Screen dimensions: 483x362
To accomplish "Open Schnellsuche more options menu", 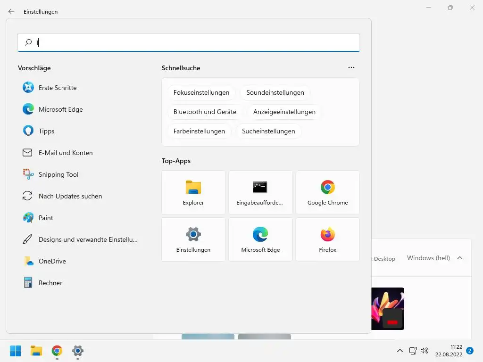I will [351, 67].
